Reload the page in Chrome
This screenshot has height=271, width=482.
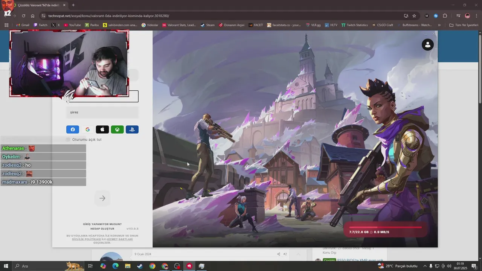click(23, 16)
